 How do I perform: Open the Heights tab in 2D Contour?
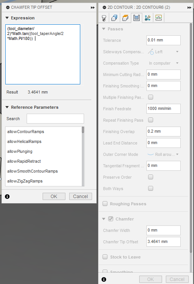[x=126, y=18]
